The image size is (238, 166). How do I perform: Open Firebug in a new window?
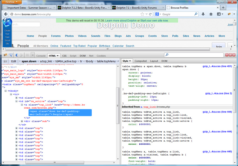(230, 55)
